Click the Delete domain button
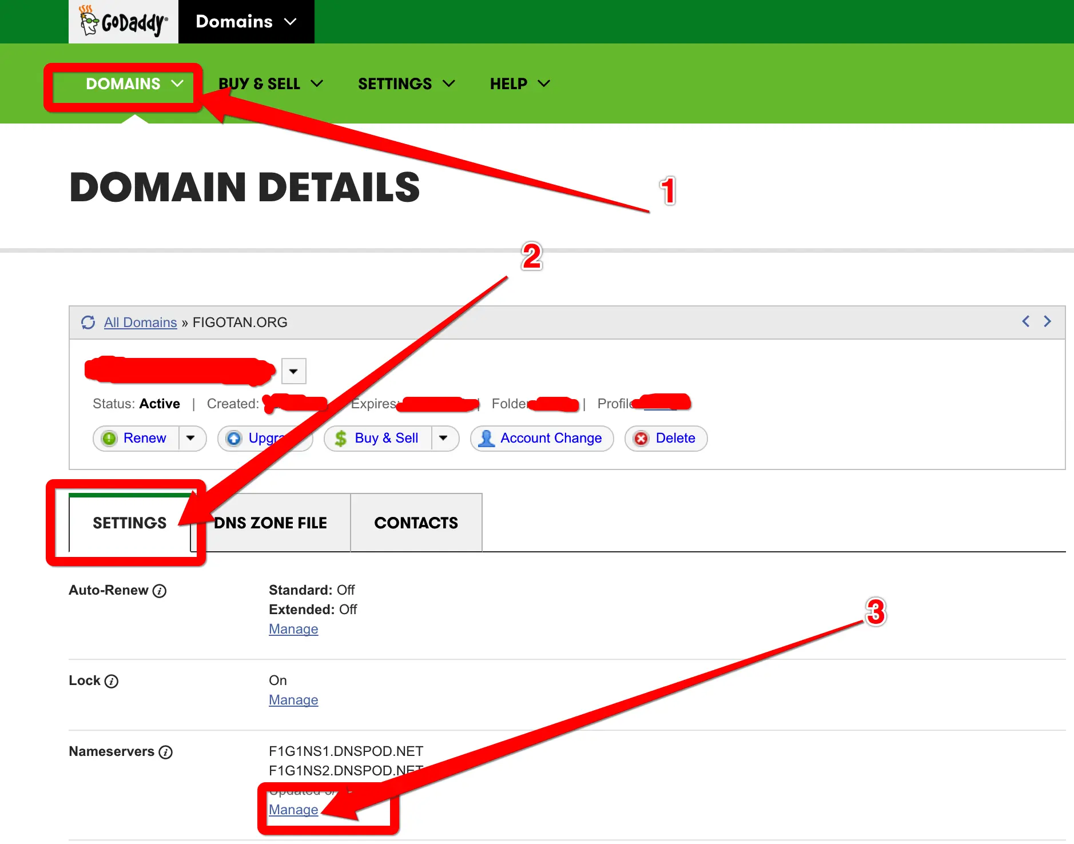 [x=666, y=439]
